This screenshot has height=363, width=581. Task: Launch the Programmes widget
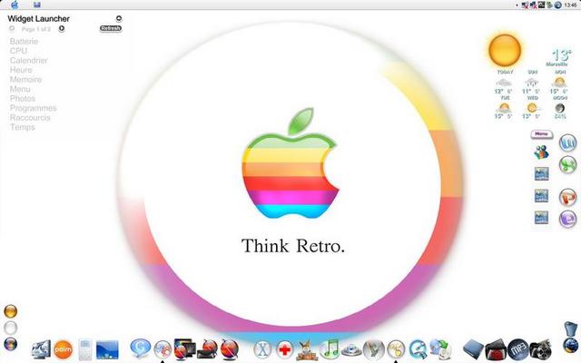pyautogui.click(x=33, y=108)
